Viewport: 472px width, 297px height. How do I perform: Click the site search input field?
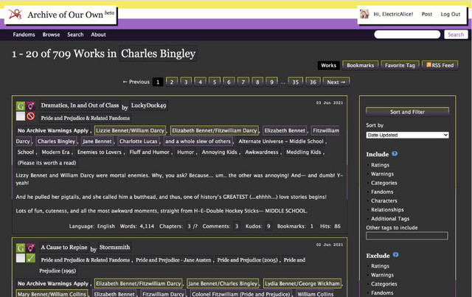tap(407, 35)
